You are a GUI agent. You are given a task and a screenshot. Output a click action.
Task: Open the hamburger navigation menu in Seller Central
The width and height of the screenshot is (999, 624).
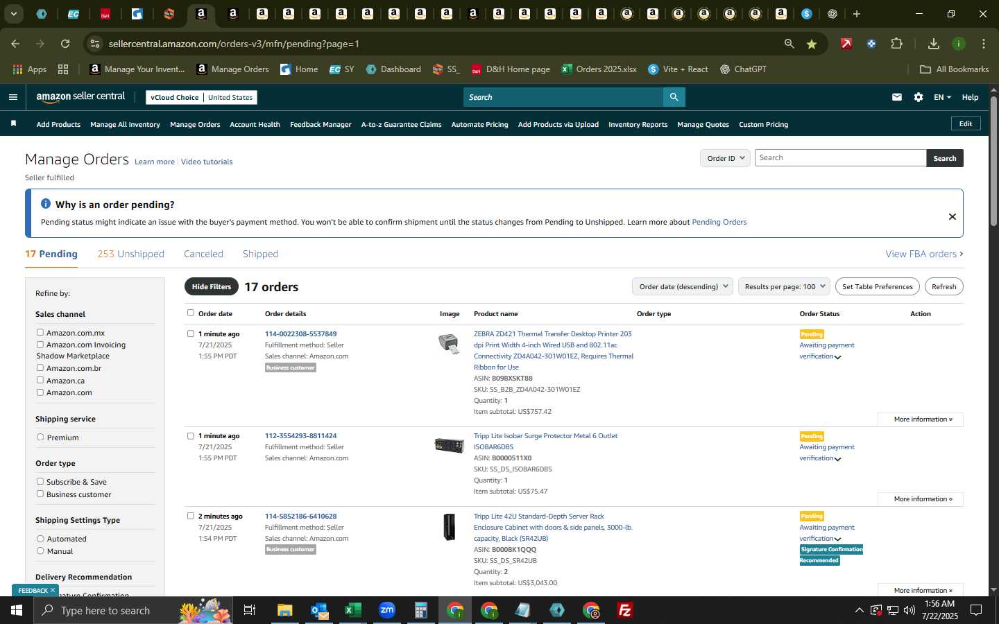click(x=12, y=97)
